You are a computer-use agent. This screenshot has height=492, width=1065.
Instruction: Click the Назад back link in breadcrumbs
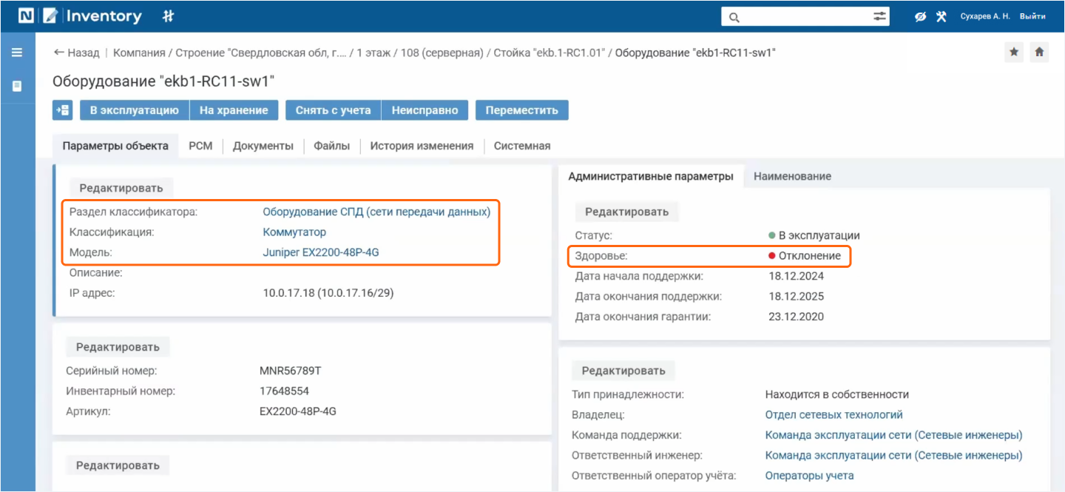click(x=76, y=53)
